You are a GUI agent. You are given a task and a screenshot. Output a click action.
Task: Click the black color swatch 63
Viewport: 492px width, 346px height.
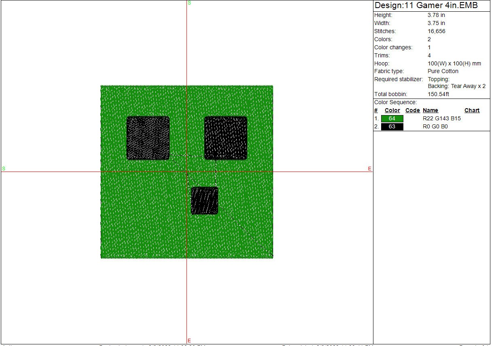click(x=392, y=127)
